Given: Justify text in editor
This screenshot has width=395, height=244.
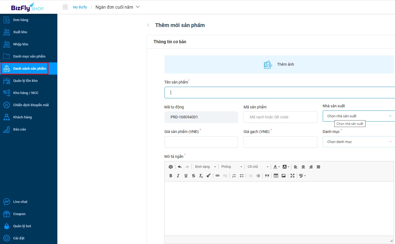Looking at the screenshot, I should (x=318, y=167).
